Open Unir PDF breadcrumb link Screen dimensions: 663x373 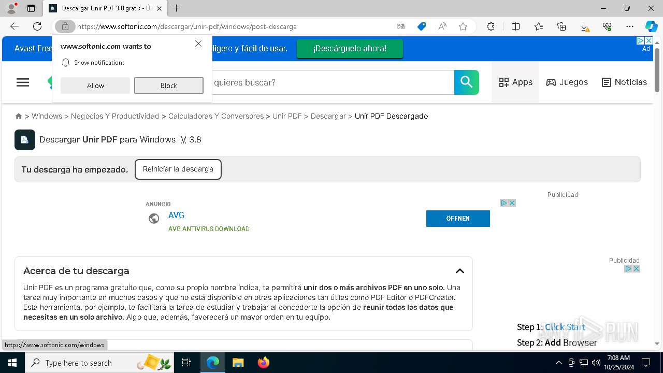(x=287, y=116)
